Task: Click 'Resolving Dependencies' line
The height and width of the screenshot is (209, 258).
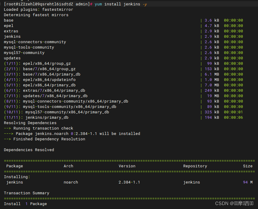Action: pyautogui.click(x=30, y=123)
